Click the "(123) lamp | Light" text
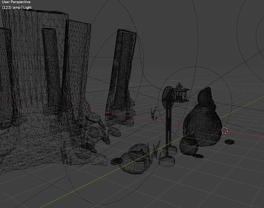Viewport: 264px width, 208px height. 17,7
